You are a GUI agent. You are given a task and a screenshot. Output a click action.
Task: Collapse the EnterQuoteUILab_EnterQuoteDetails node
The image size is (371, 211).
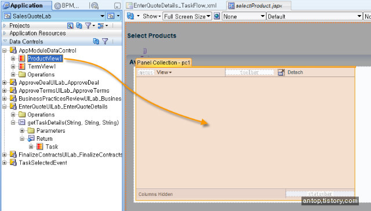pos(4,107)
